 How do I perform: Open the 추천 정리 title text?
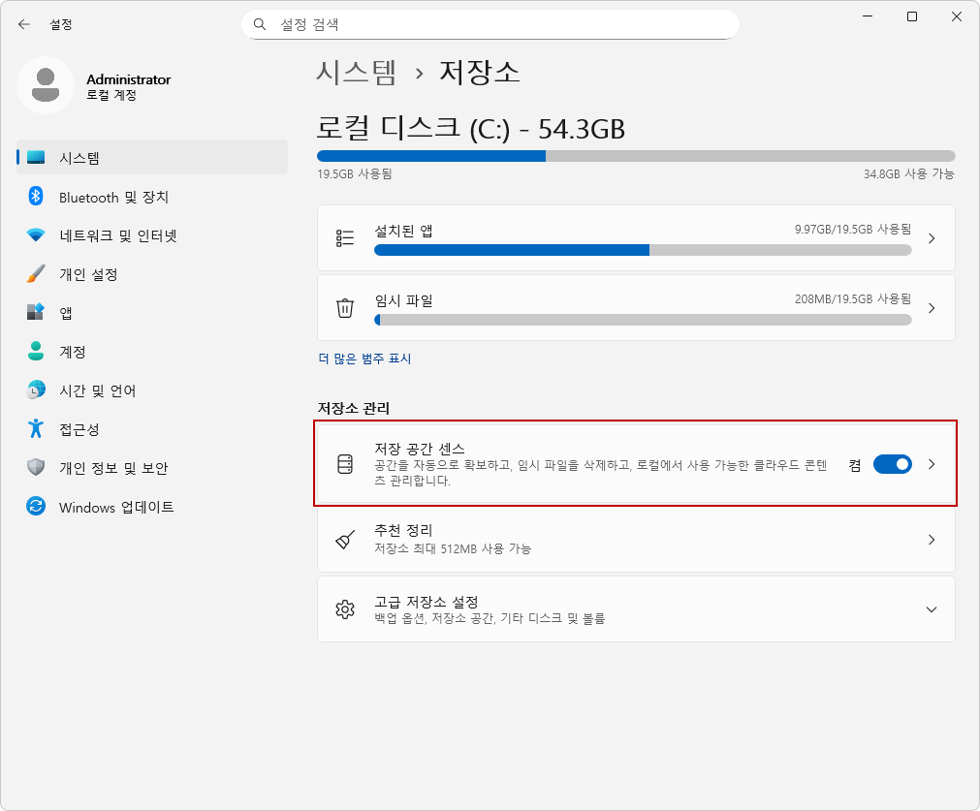pyautogui.click(x=403, y=530)
